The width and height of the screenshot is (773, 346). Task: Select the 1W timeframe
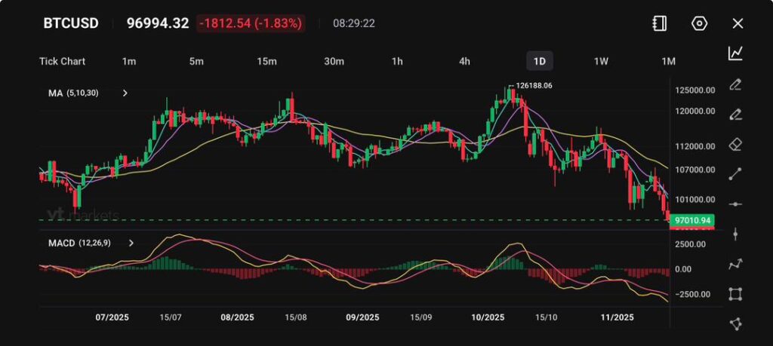(601, 61)
